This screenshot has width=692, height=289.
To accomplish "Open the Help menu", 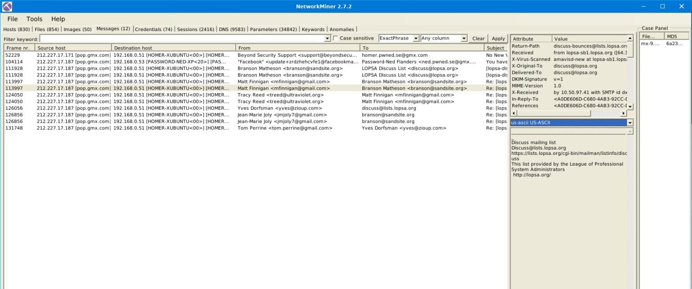I will pos(58,19).
